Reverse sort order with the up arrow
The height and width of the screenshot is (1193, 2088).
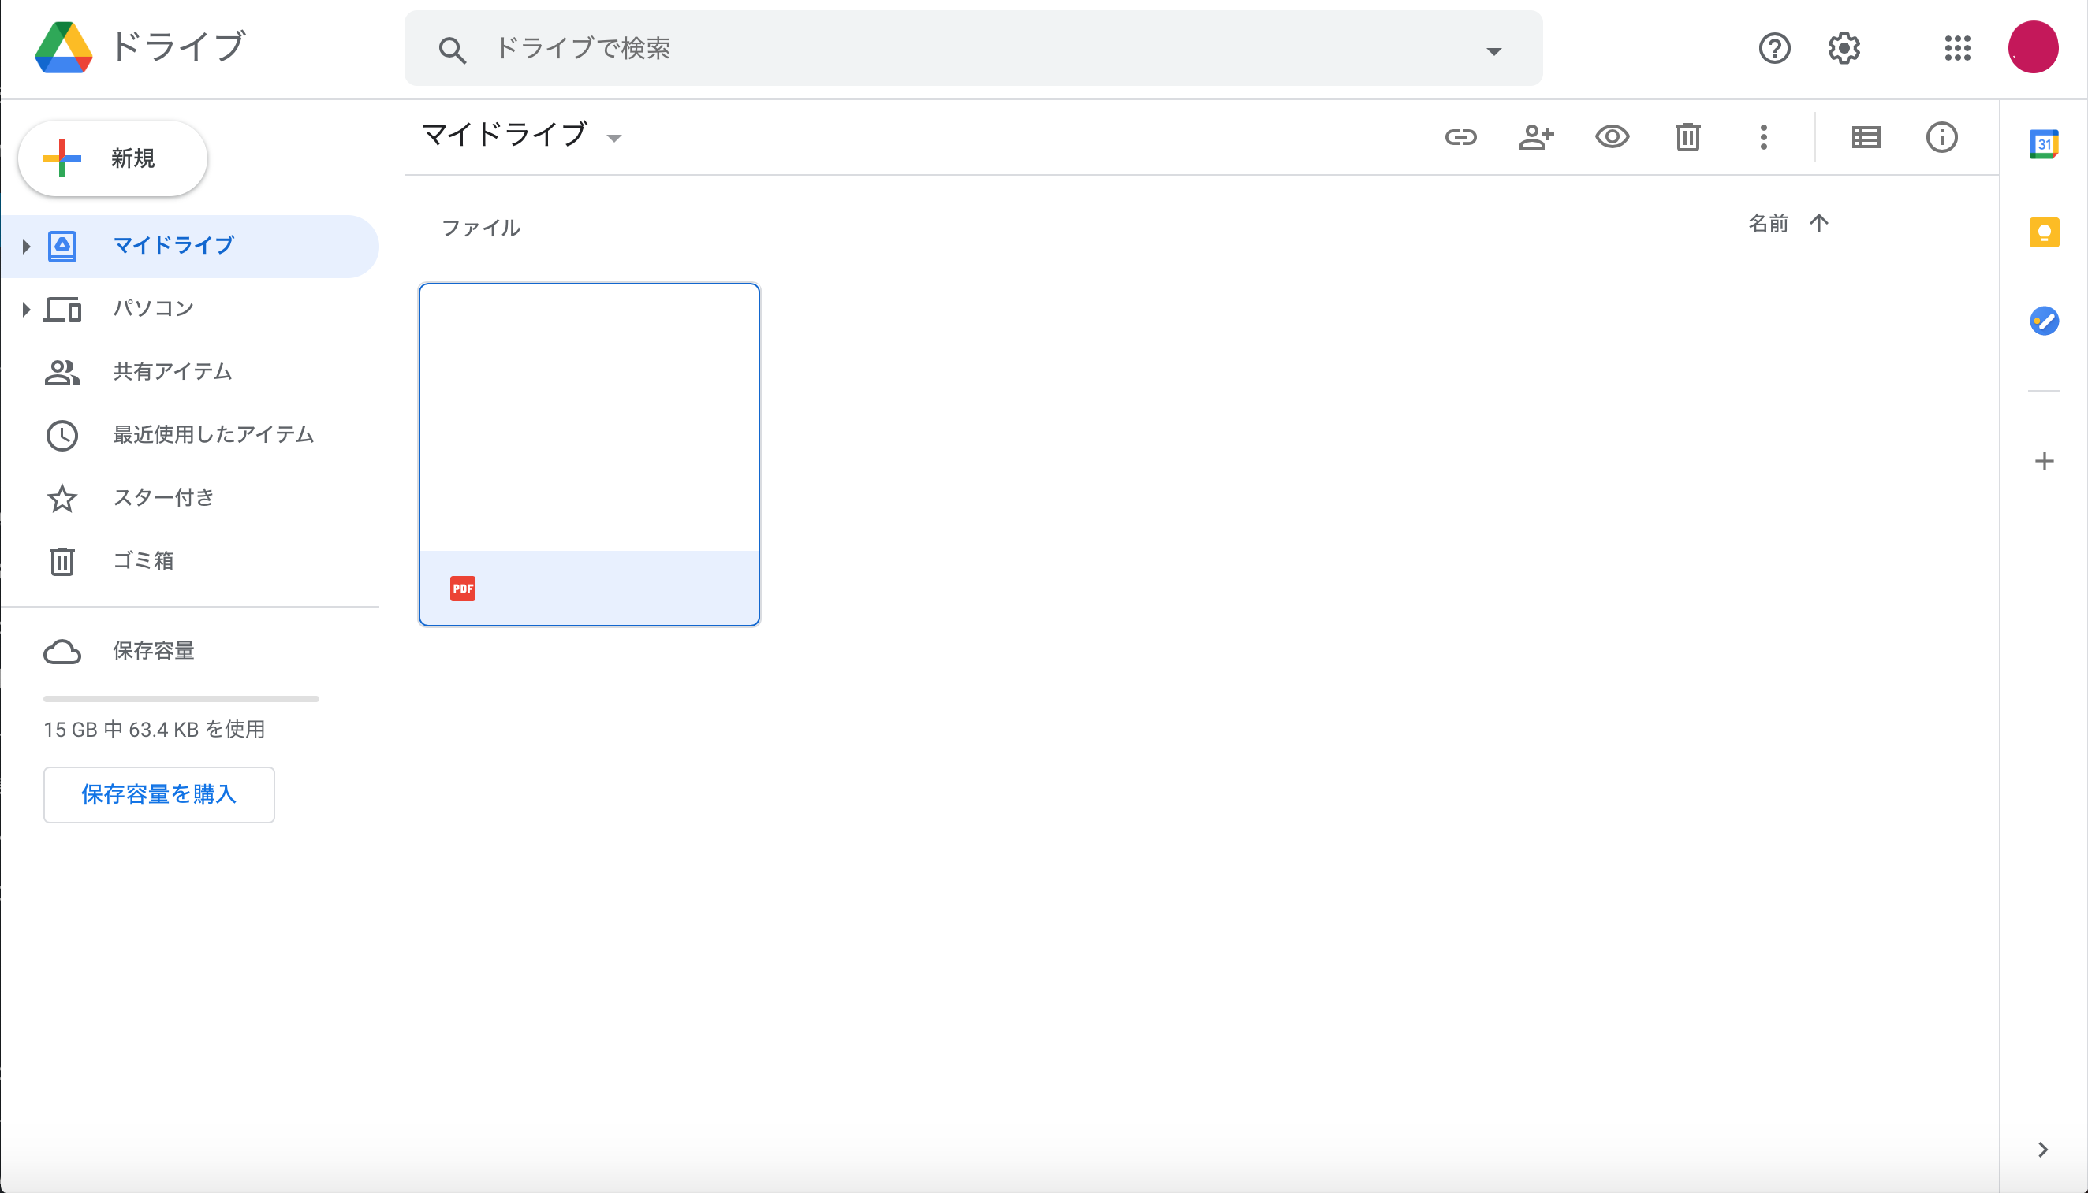coord(1819,224)
